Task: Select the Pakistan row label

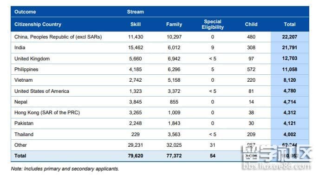Action: coord(24,124)
